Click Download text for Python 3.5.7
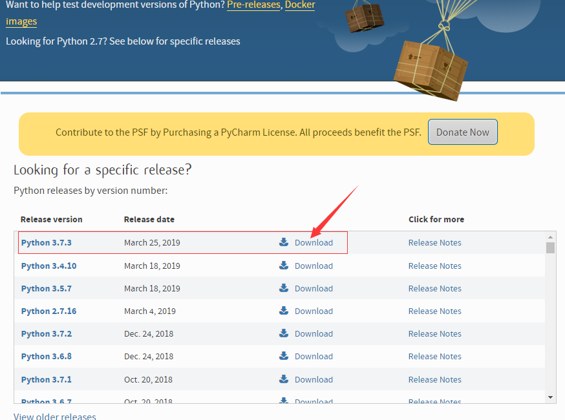This screenshot has width=565, height=420. 314,289
